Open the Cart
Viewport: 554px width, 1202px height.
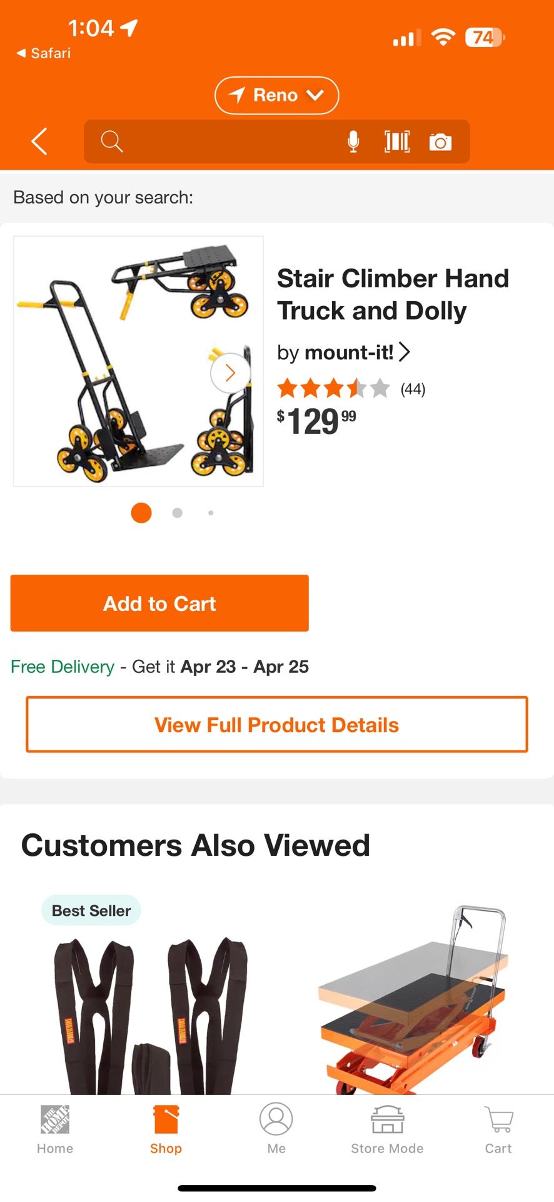[x=498, y=1129]
